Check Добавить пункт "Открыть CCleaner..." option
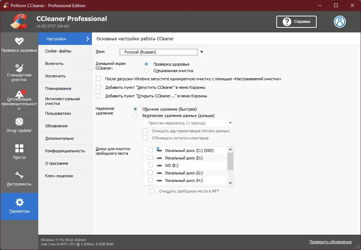361x250 pixels. click(x=98, y=96)
